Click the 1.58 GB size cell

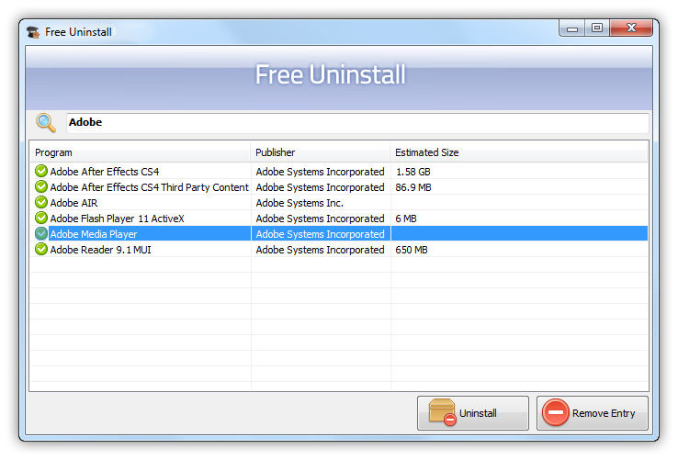click(412, 172)
